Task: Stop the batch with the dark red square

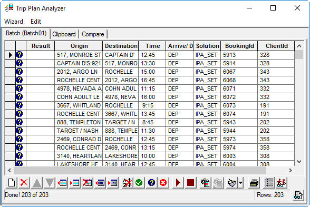Action: [x=191, y=183]
